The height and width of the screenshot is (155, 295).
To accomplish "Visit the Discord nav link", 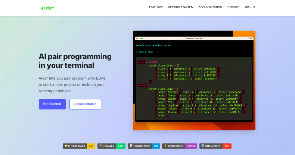I will tap(233, 7).
